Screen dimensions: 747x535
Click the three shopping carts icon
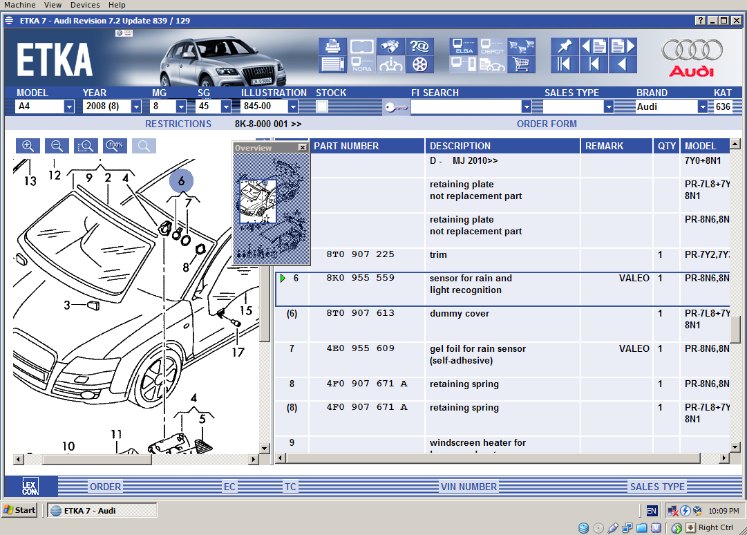tap(521, 47)
